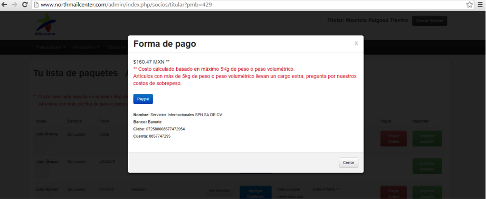486x199 pixels.
Task: Click Pagar Online for folio adsfe row
Action: point(393,138)
